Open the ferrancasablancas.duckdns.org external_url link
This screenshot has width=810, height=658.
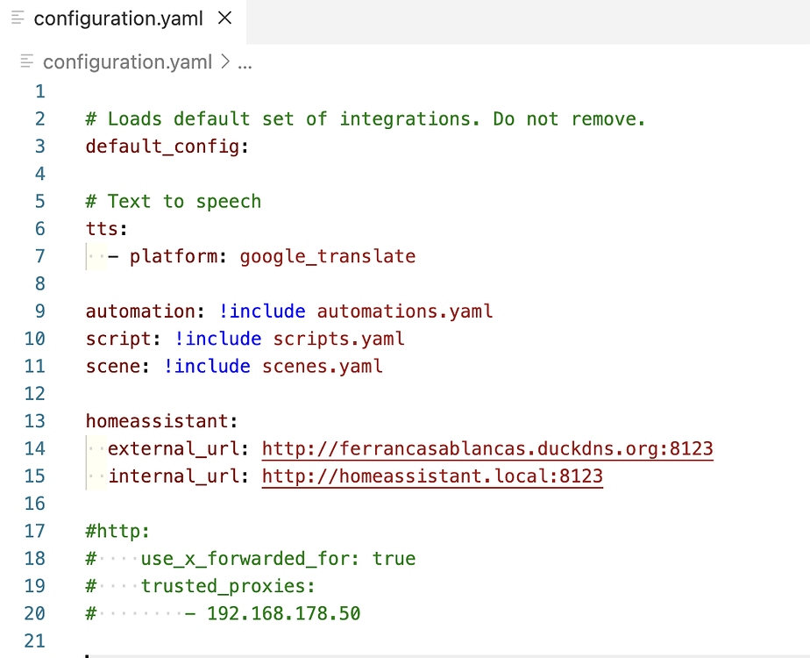(x=487, y=449)
